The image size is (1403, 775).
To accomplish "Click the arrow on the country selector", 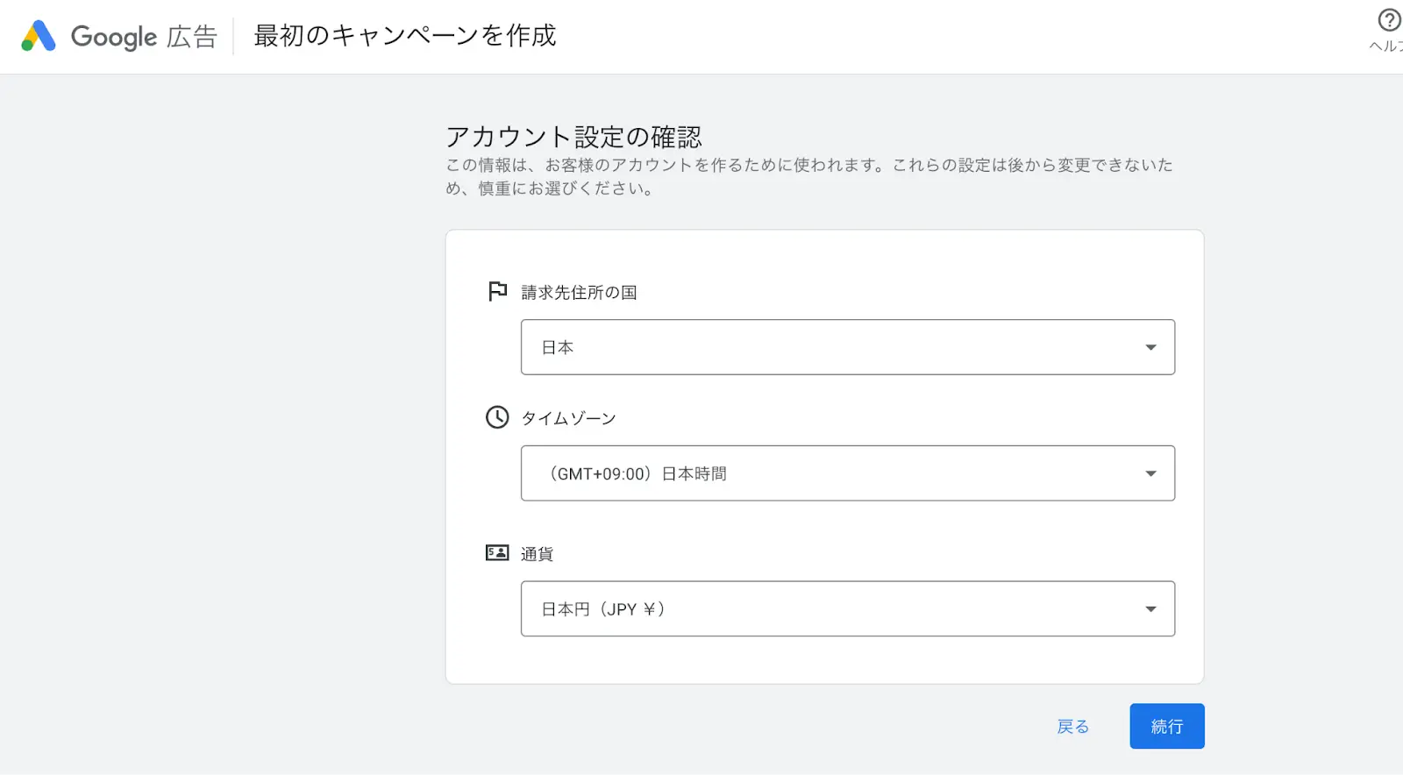I will [1150, 347].
